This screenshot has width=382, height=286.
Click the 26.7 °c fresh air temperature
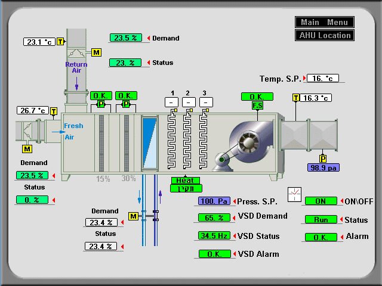pyautogui.click(x=33, y=110)
